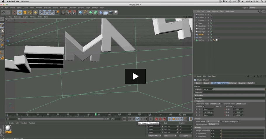Screen dimensions: 266x139
Task: Toggle Use Alpha/Strength checkbox
Action: pyautogui.click(x=238, y=122)
